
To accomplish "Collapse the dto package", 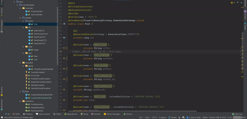I will pyautogui.click(x=23, y=27).
